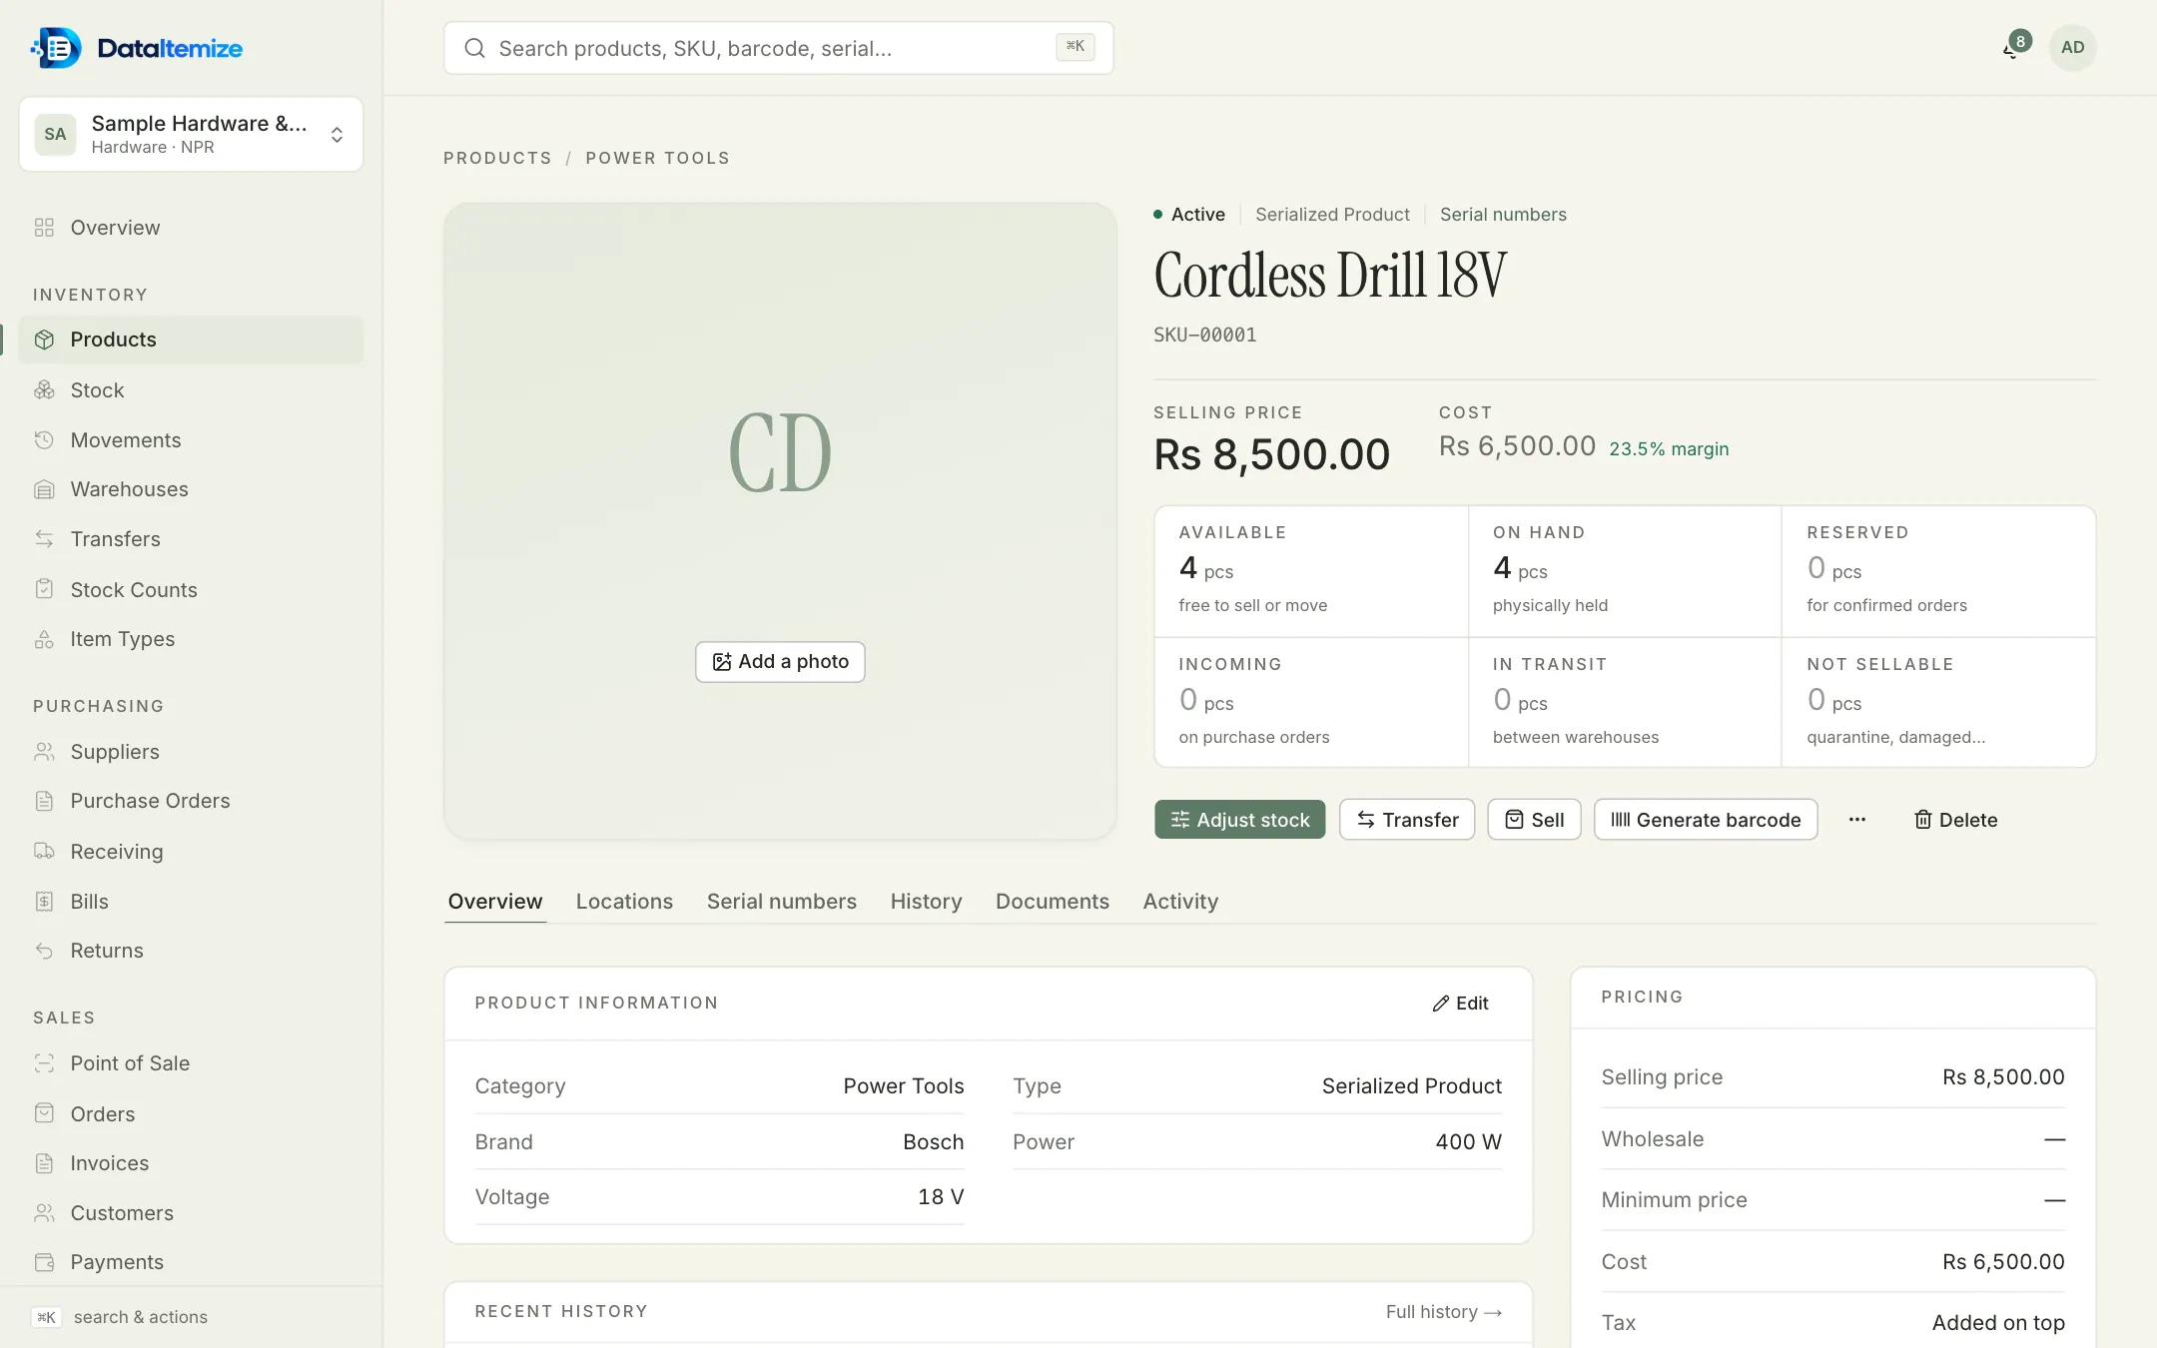Open Transfers in the sidebar
Screen dimensions: 2157x1348
pyautogui.click(x=190, y=539)
